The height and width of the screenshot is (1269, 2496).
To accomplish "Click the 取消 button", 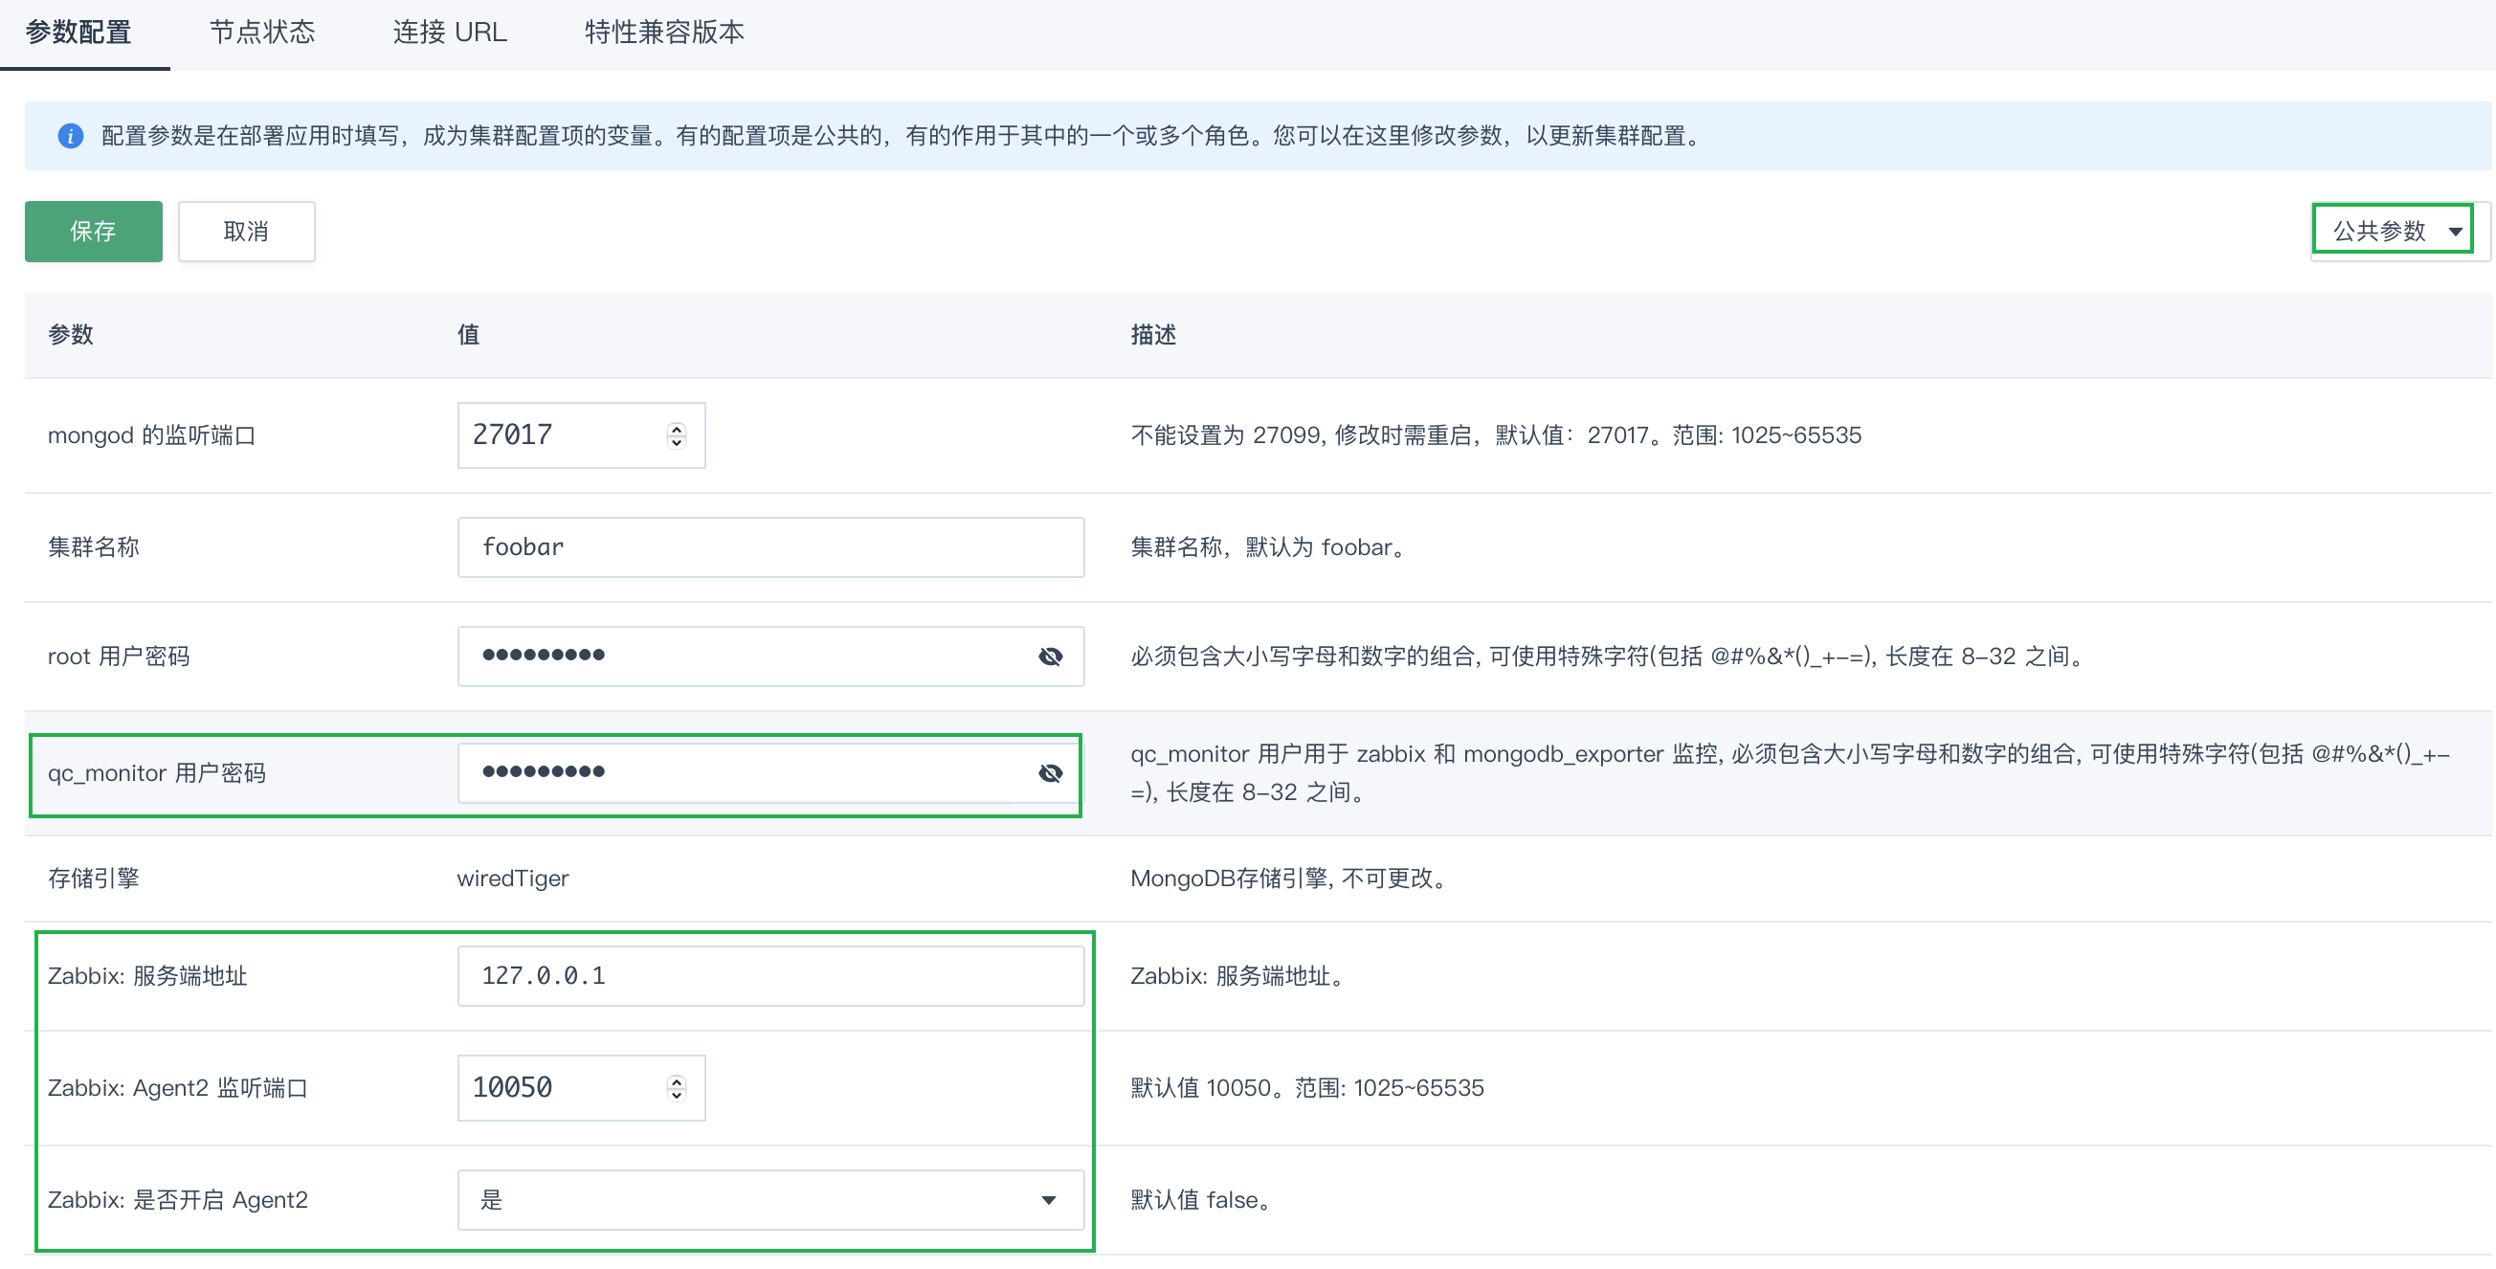I will click(x=246, y=232).
